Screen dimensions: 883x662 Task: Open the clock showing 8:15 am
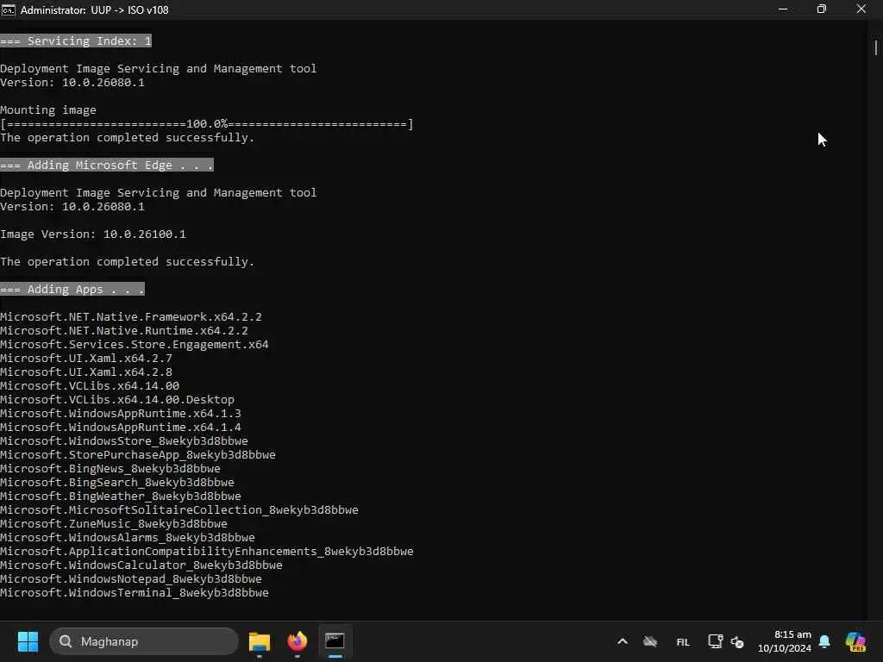click(x=785, y=641)
